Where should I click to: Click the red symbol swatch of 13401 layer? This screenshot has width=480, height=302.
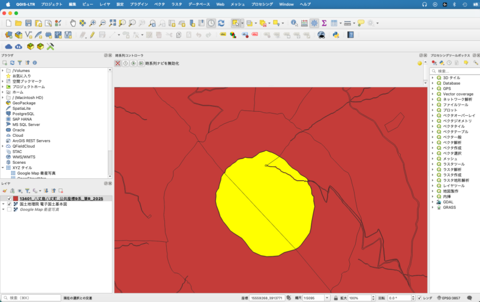coord(16,198)
